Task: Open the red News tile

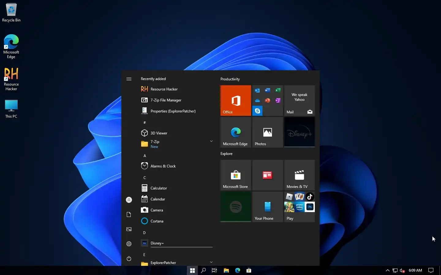Action: coord(268,175)
